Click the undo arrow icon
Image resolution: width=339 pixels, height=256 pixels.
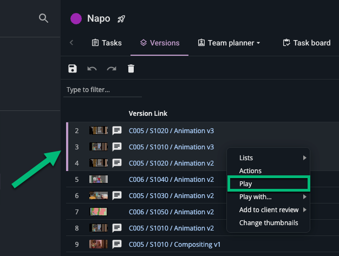[92, 69]
